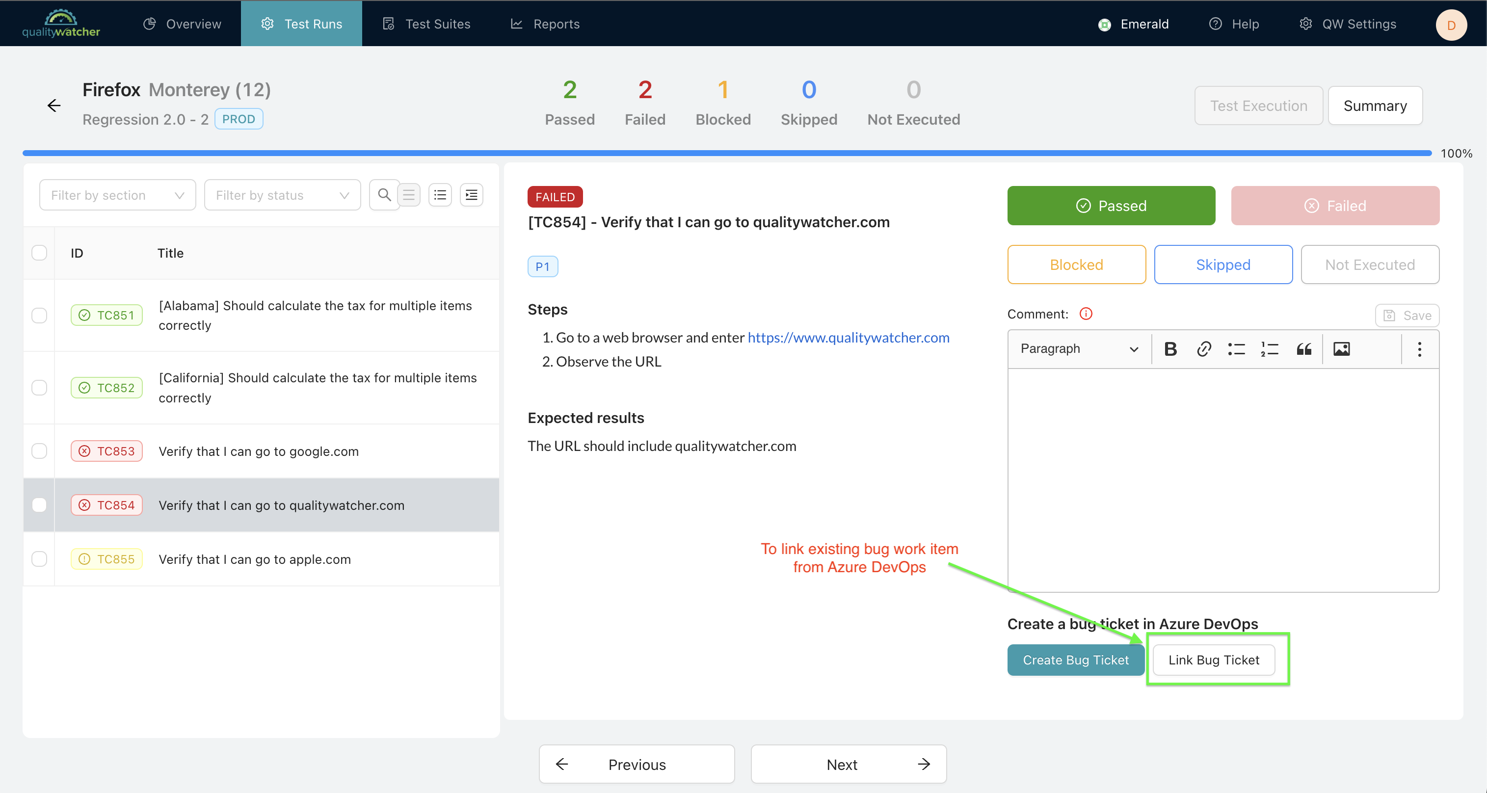
Task: Save the comment
Action: (x=1407, y=315)
